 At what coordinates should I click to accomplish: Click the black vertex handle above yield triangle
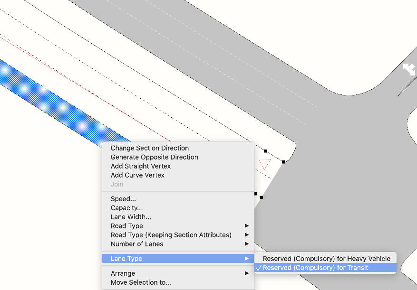[265, 151]
